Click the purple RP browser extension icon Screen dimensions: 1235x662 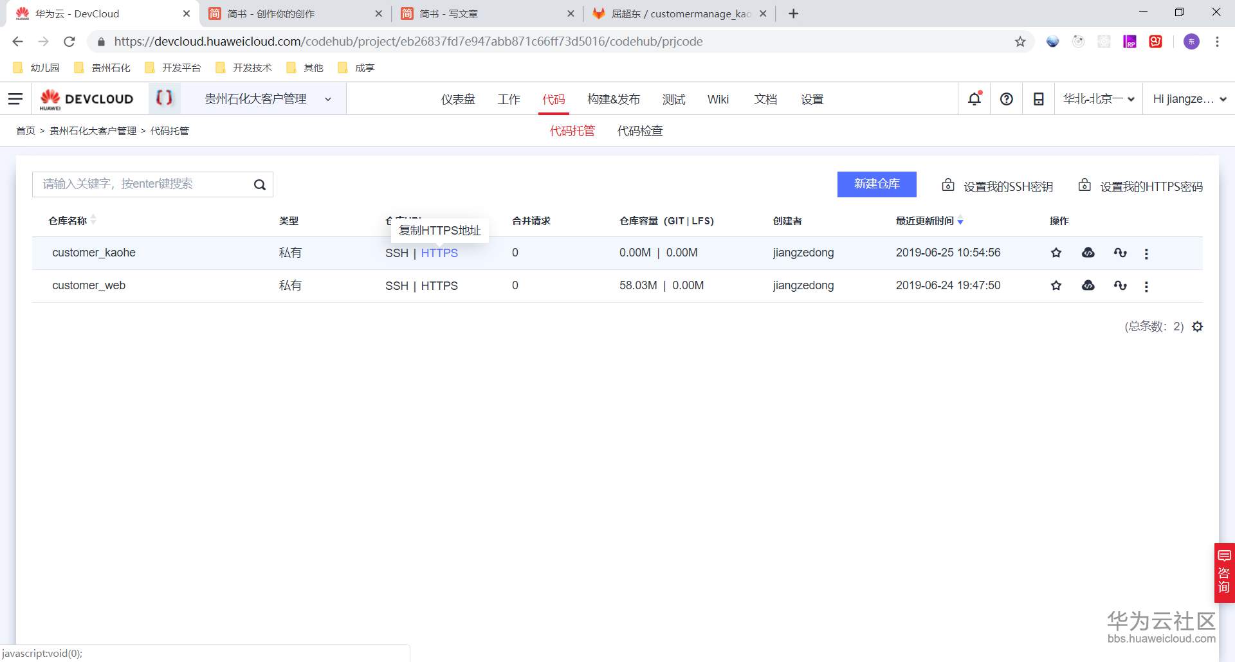pyautogui.click(x=1130, y=42)
